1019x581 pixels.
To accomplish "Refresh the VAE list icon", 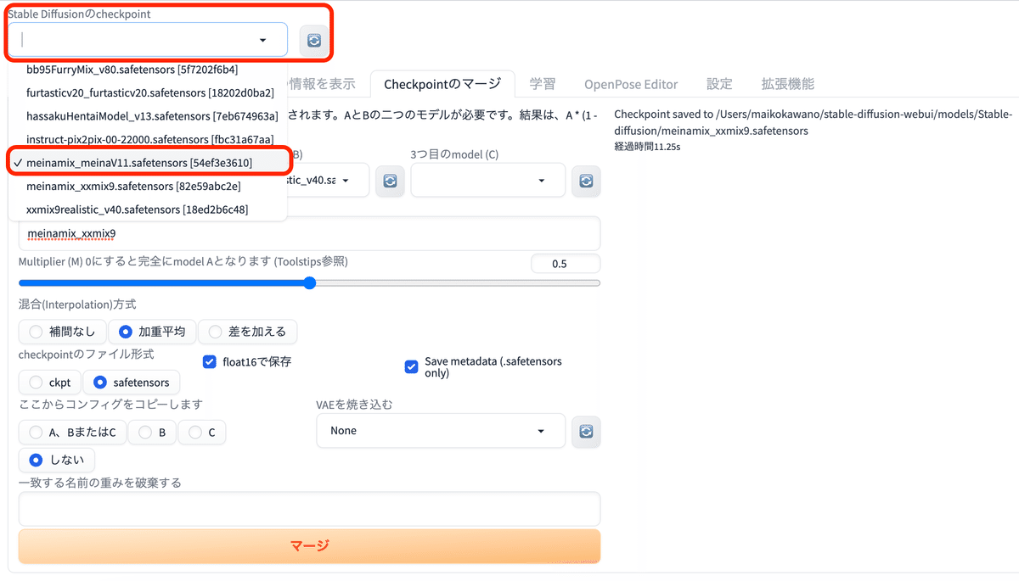I will (x=586, y=431).
